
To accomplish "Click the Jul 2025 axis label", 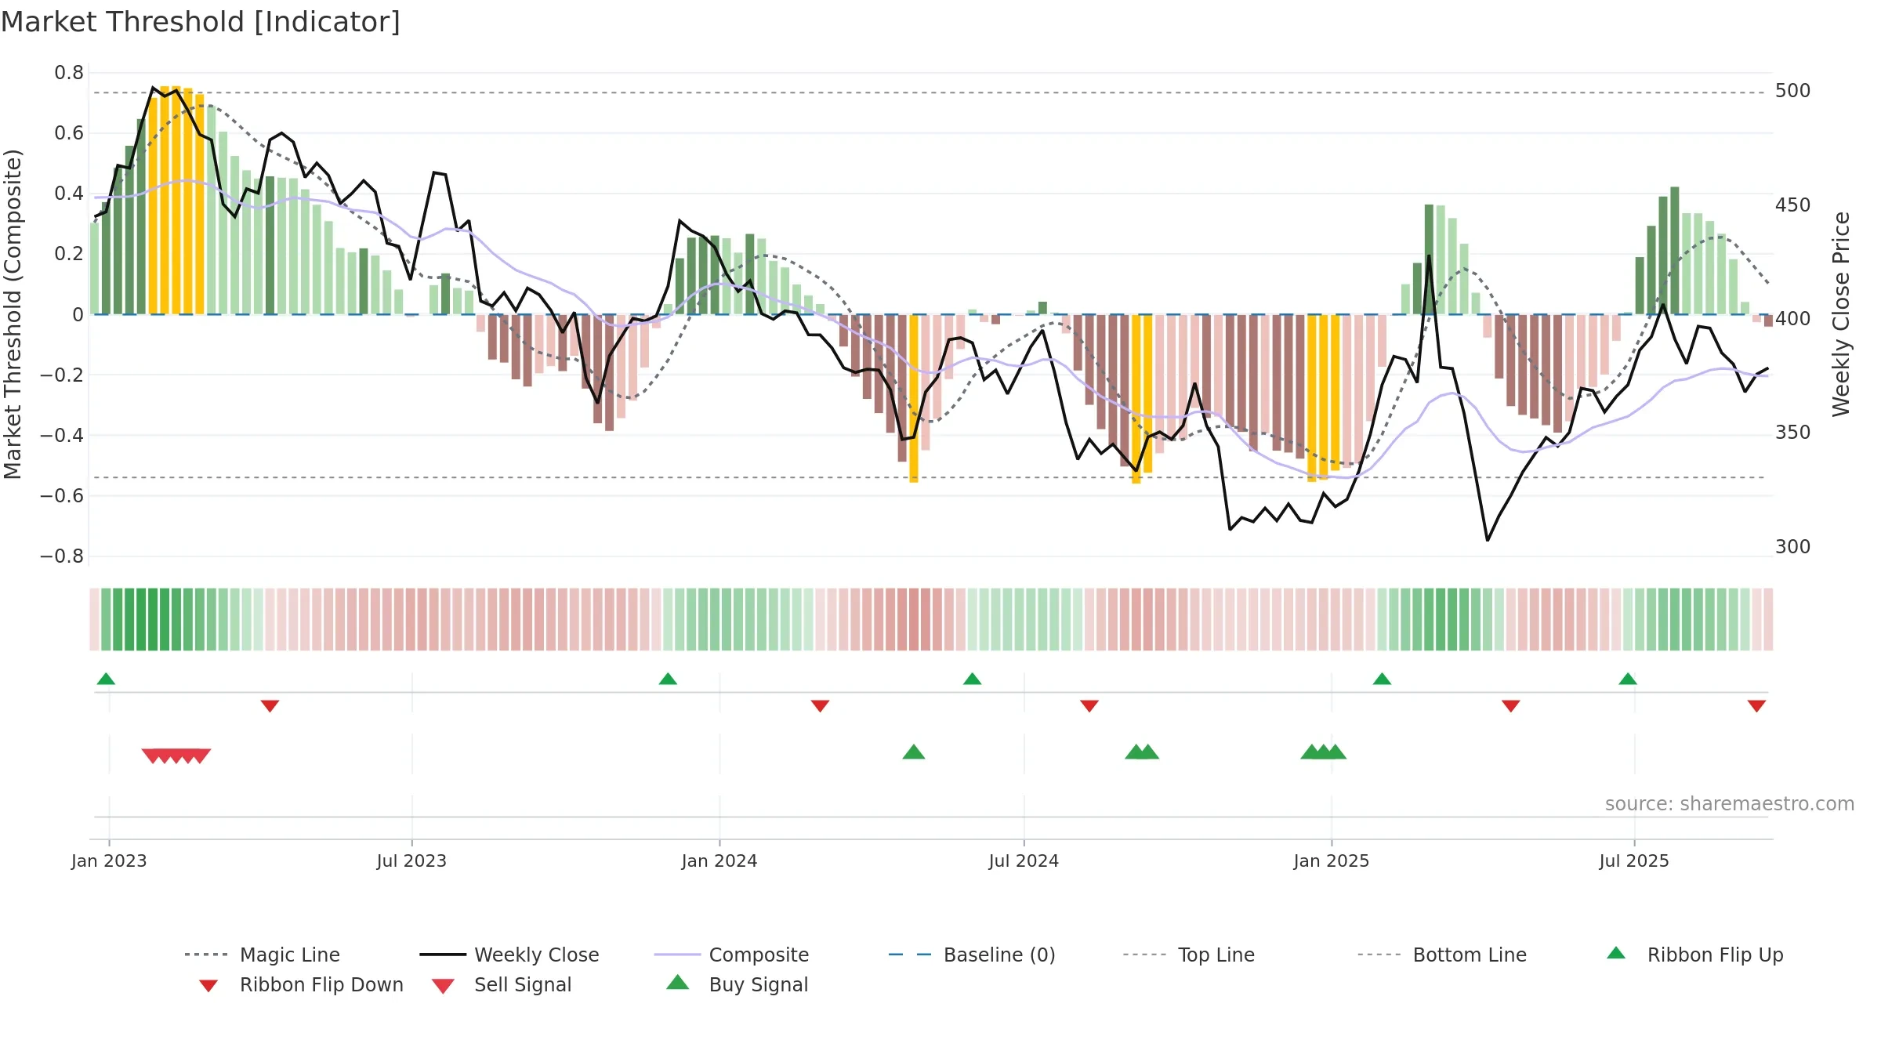I will (1634, 861).
